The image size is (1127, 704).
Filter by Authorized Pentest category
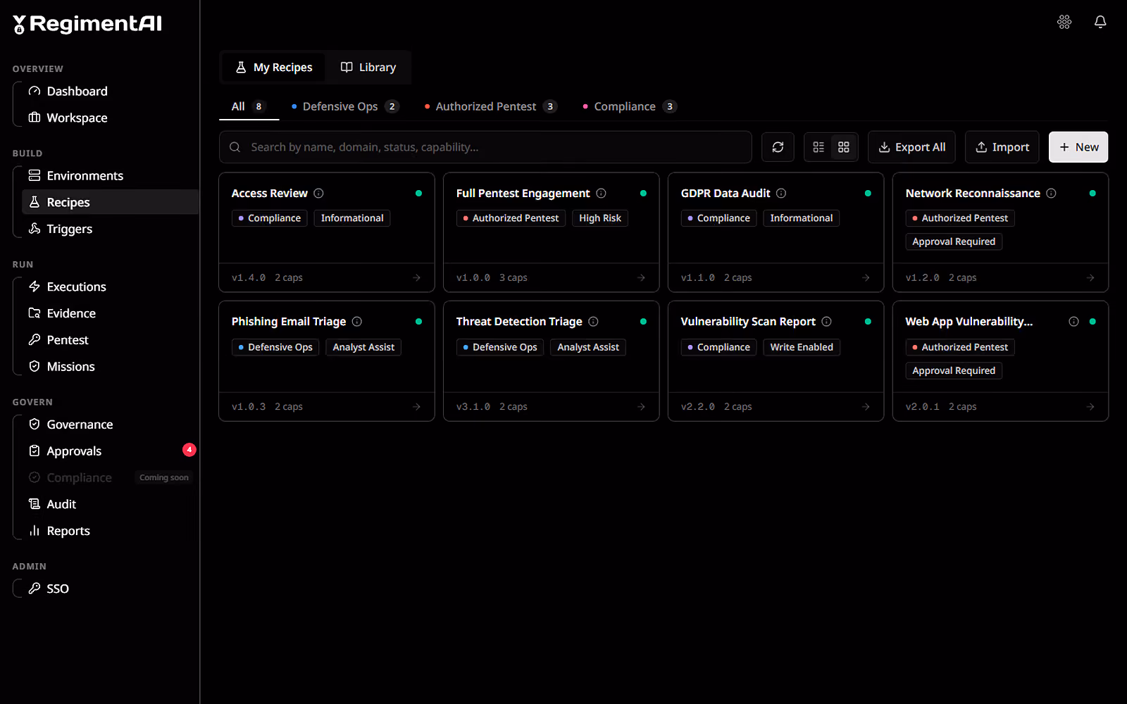coord(491,106)
